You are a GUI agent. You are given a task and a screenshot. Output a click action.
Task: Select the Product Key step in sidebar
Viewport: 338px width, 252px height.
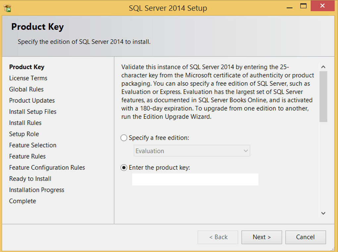(27, 67)
